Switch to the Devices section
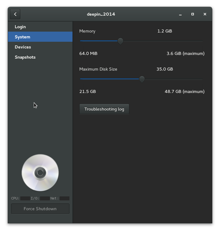The height and width of the screenshot is (232, 220). point(23,47)
